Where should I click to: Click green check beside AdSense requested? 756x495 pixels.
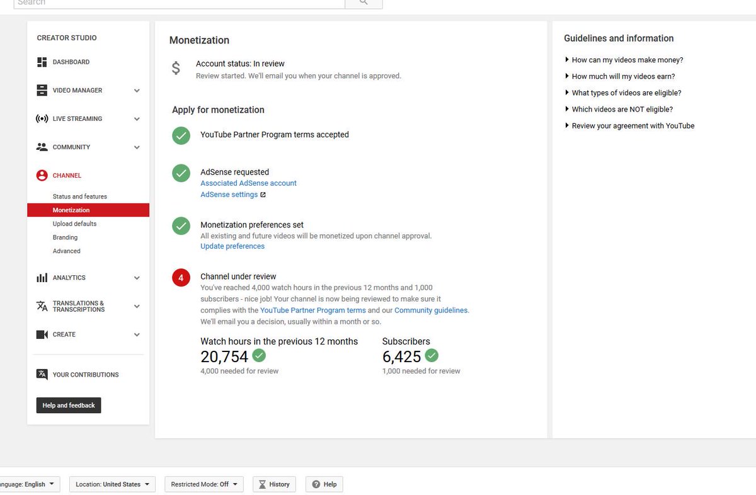(181, 173)
